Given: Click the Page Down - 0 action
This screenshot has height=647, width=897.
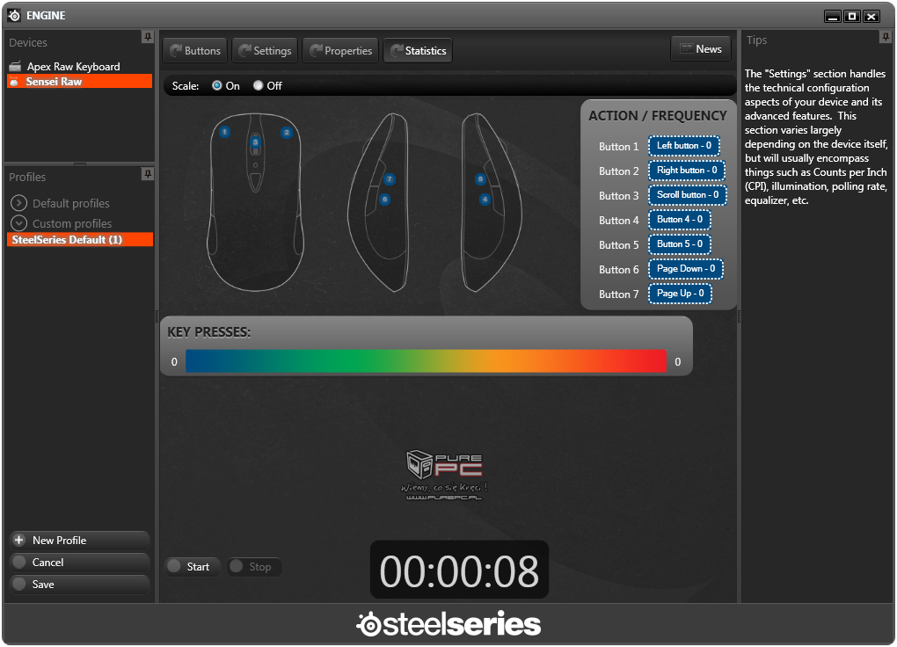Looking at the screenshot, I should click(x=686, y=268).
